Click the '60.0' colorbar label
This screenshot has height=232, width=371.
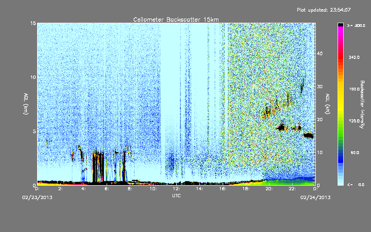(355, 153)
